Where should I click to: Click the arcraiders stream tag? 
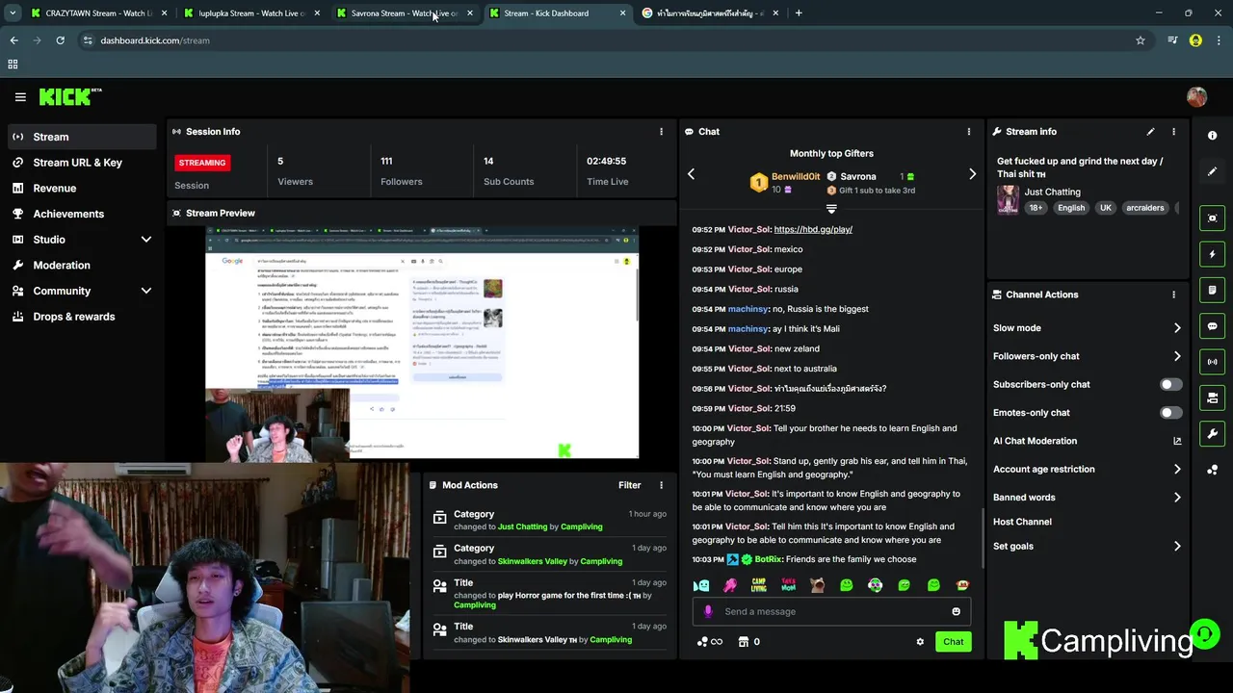[1144, 208]
